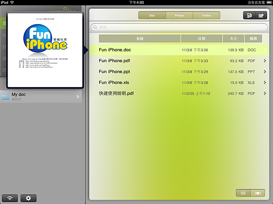The width and height of the screenshot is (273, 204).
Task: Tap the 下午4:00 clock in status bar
Action: [x=136, y=2]
